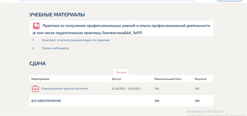Click the date range 01.04.2023 - 15.09.2023
Image resolution: width=247 pixels, height=116 pixels.
point(126,89)
